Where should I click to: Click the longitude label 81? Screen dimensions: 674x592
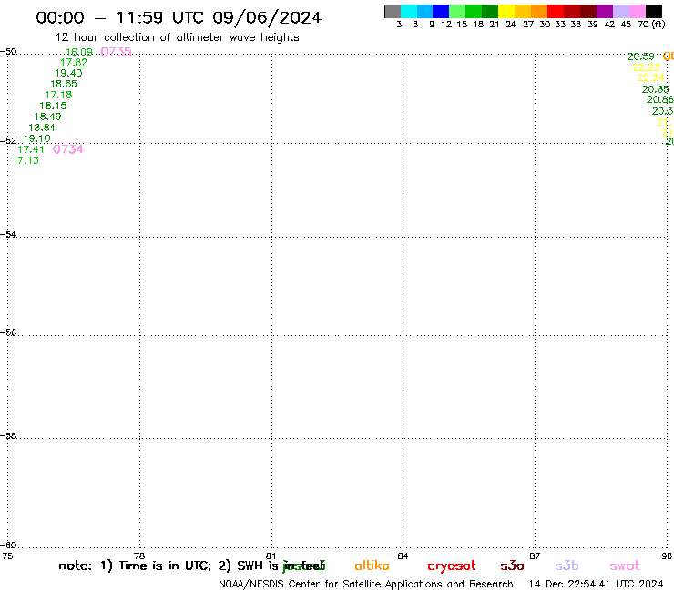click(x=271, y=556)
